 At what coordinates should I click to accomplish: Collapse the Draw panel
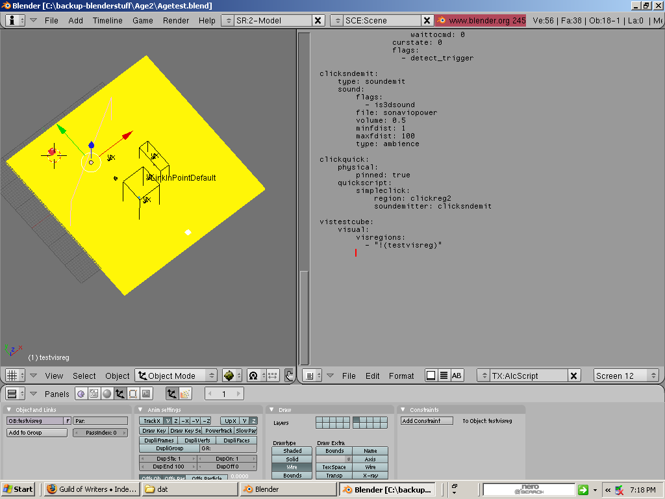tap(271, 409)
